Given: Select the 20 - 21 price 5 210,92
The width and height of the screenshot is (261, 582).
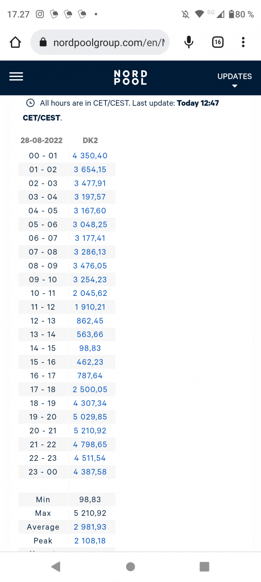Looking at the screenshot, I should click(x=90, y=431).
